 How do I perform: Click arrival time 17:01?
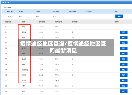(x=40, y=59)
